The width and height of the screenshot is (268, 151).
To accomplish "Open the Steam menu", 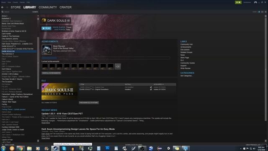I will coord(3,2).
